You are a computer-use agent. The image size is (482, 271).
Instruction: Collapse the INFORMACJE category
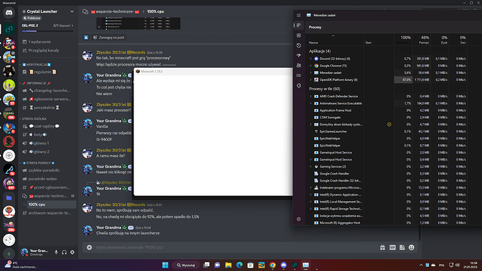click(36, 83)
